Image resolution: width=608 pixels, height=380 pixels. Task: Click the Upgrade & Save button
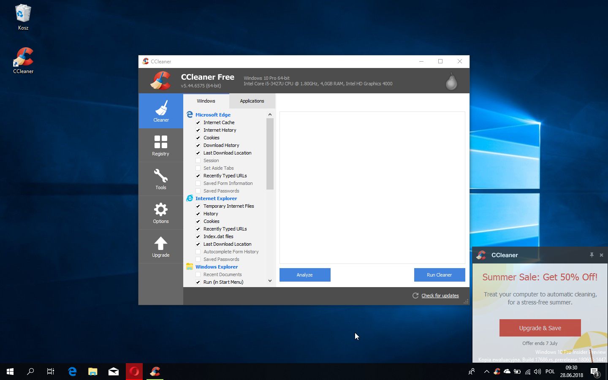coord(540,328)
